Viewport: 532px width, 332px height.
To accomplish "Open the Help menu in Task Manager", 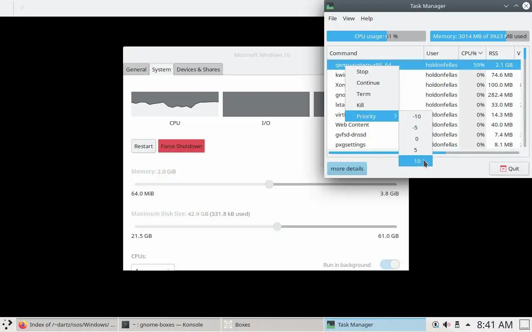I will pyautogui.click(x=367, y=18).
